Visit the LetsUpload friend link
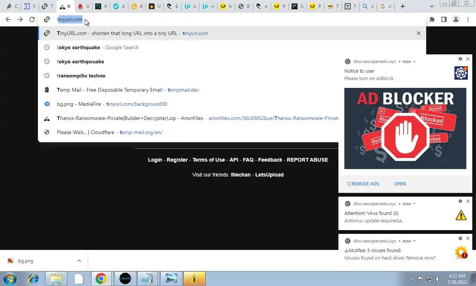Viewport: 476px width, 286px height. [x=269, y=175]
